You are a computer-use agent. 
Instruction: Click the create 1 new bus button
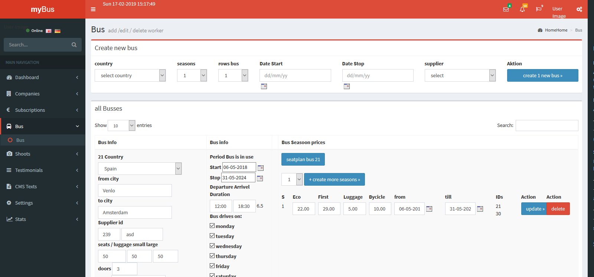(542, 75)
